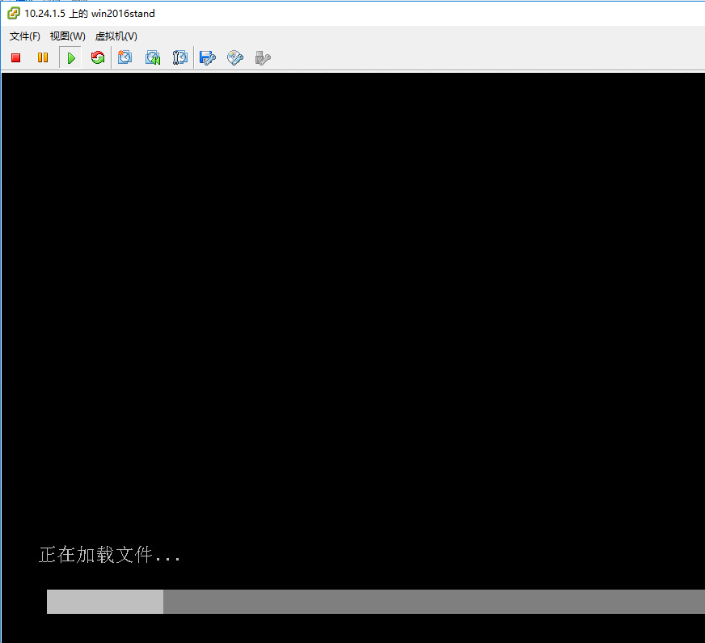The width and height of the screenshot is (705, 643).
Task: Click the 正在加载文件... text in console
Action: [x=110, y=555]
